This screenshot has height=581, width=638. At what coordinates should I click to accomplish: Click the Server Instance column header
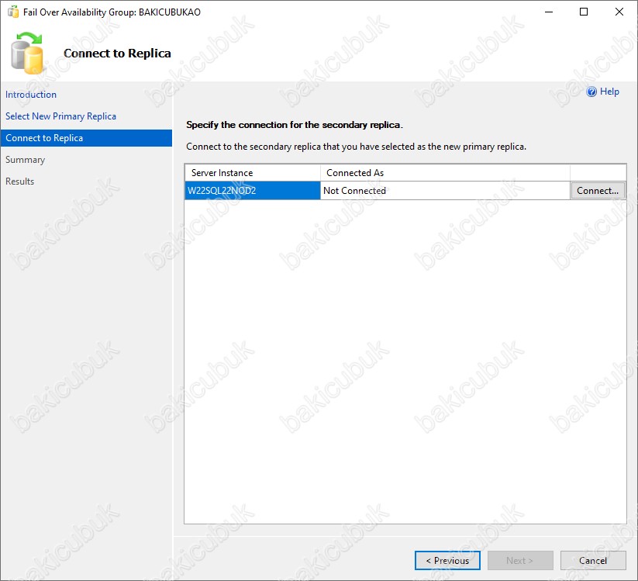click(x=253, y=173)
